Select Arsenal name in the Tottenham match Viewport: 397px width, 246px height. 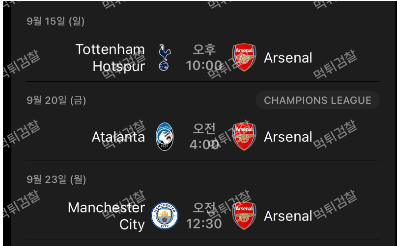pos(288,58)
